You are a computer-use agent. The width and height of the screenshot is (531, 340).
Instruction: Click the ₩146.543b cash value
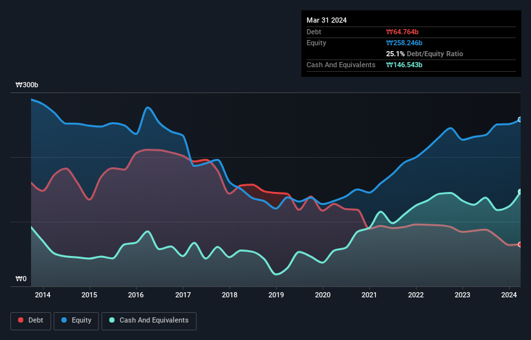pyautogui.click(x=404, y=65)
